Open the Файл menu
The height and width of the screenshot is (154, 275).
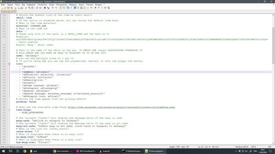coord(3,5)
